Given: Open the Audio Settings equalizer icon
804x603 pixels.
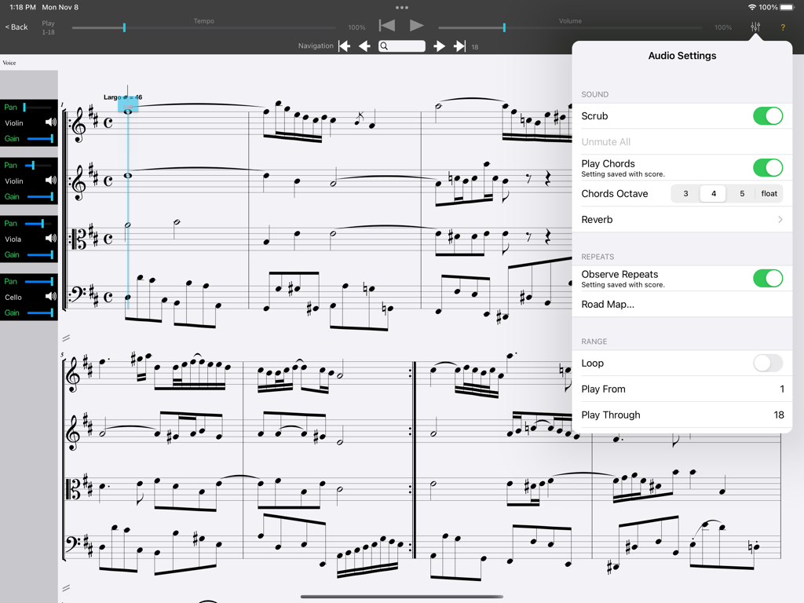Looking at the screenshot, I should pyautogui.click(x=755, y=27).
